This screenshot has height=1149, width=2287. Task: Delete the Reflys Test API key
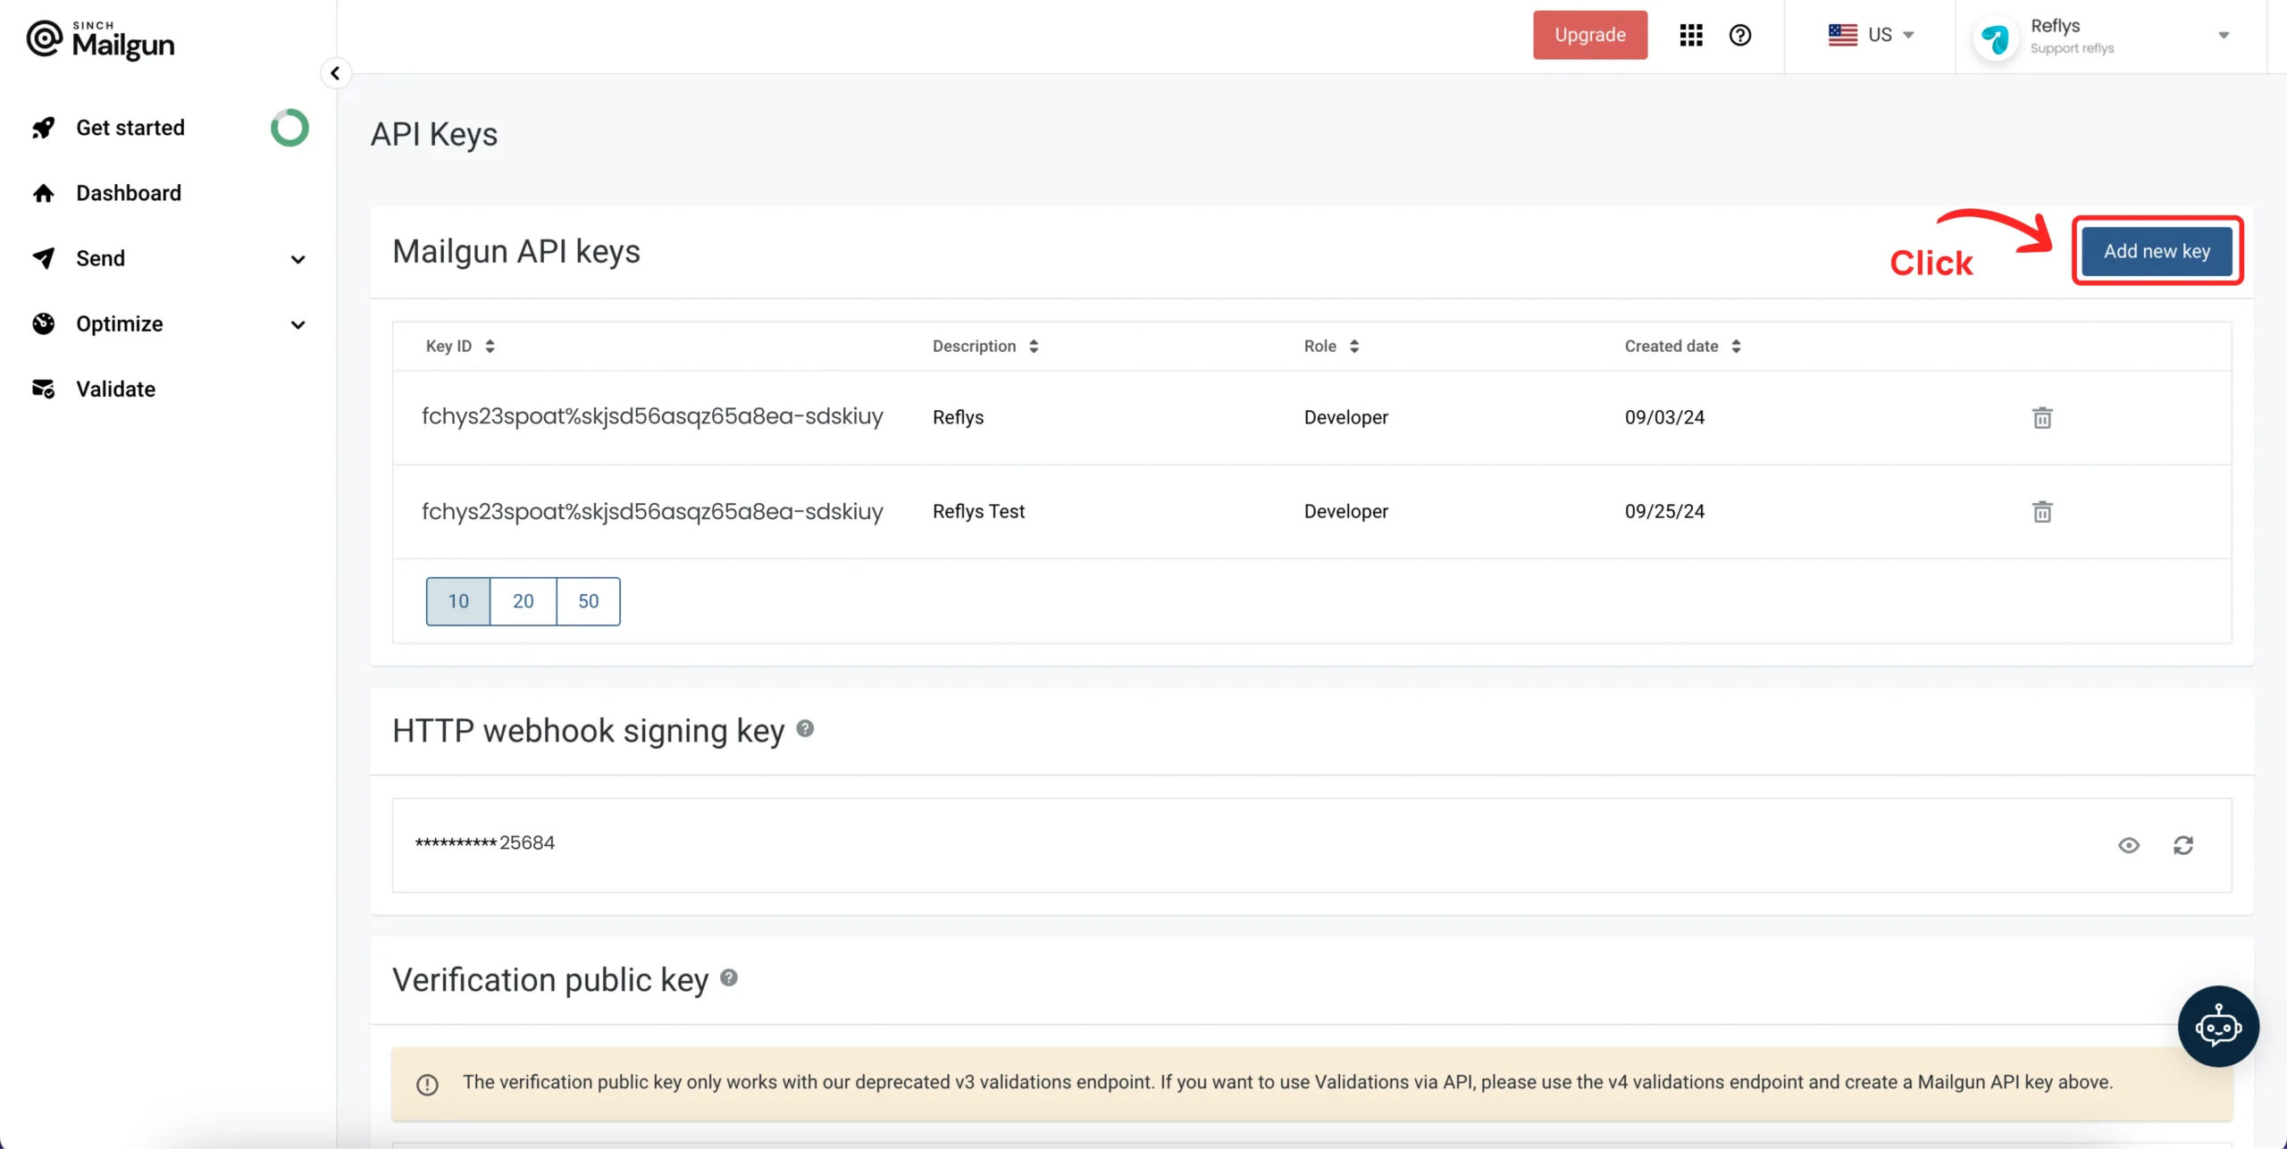(x=2042, y=512)
